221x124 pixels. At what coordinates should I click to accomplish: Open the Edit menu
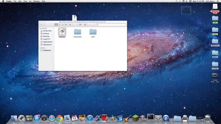coord(20,1)
